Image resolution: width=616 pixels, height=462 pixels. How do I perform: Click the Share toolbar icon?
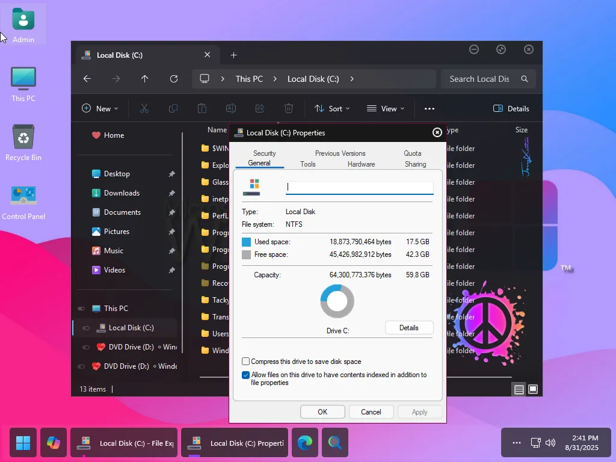260,108
